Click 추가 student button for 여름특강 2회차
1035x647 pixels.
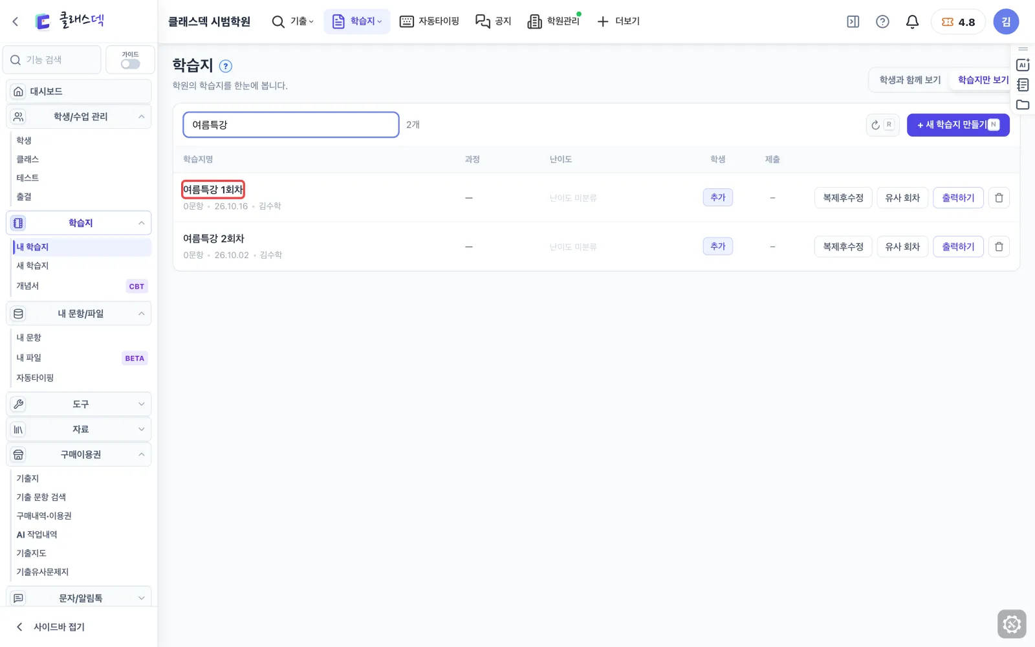click(x=718, y=246)
